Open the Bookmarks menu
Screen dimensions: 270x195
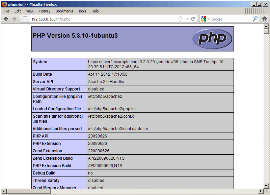pos(64,11)
